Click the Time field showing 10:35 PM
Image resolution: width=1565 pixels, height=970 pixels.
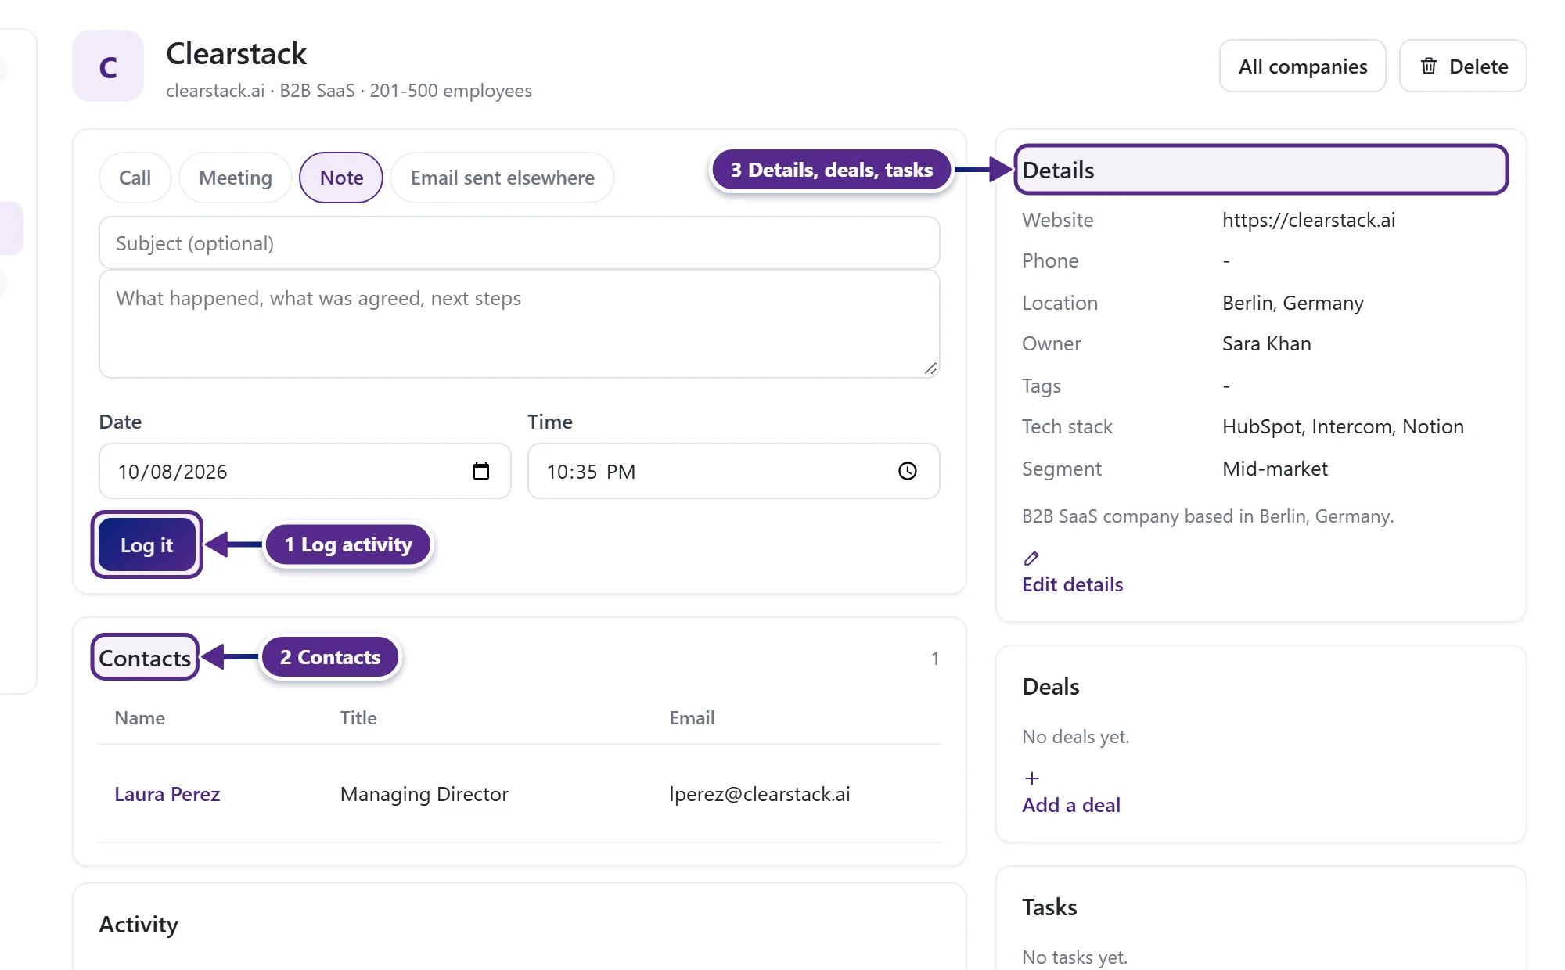(734, 471)
